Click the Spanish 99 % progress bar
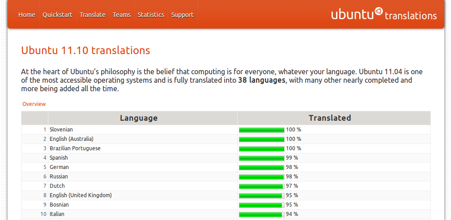451x220 pixels. pyautogui.click(x=262, y=158)
